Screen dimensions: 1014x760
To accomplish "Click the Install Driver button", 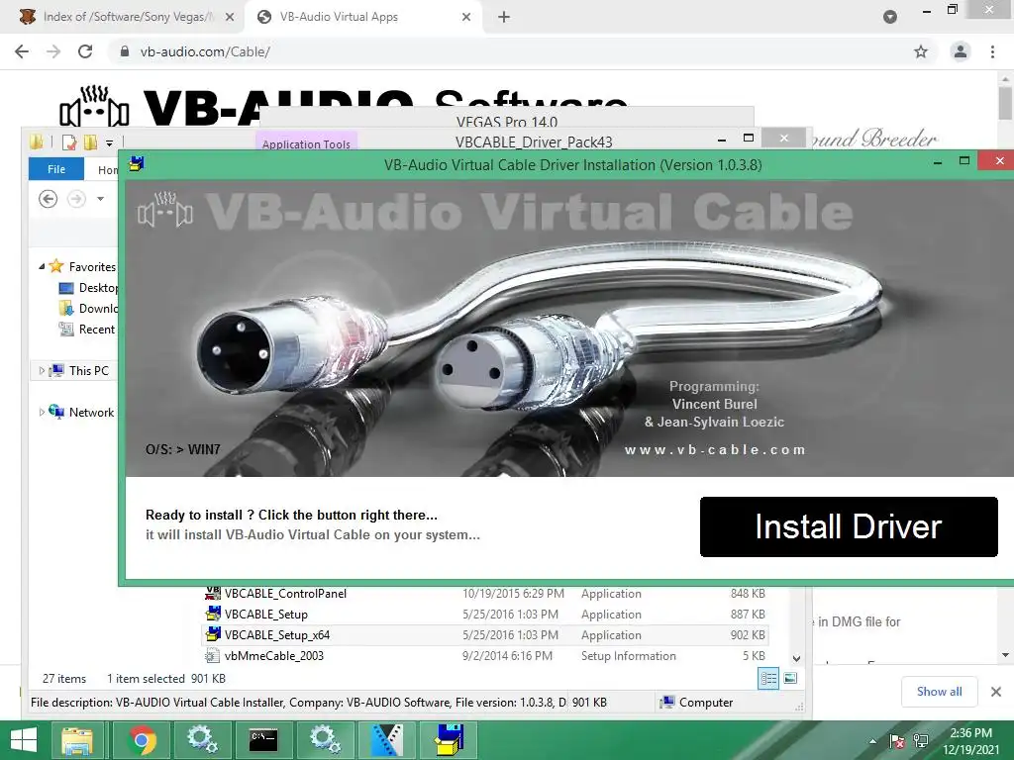I will (849, 526).
